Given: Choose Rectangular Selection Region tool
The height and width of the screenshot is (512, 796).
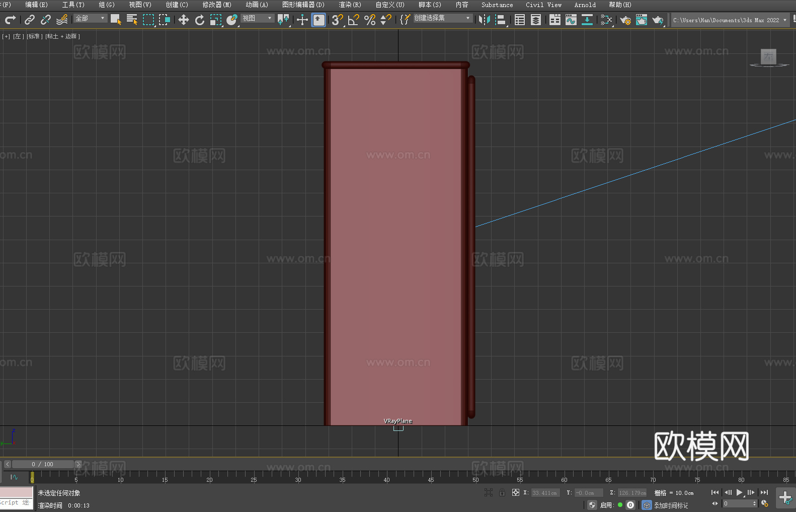Looking at the screenshot, I should click(x=148, y=20).
